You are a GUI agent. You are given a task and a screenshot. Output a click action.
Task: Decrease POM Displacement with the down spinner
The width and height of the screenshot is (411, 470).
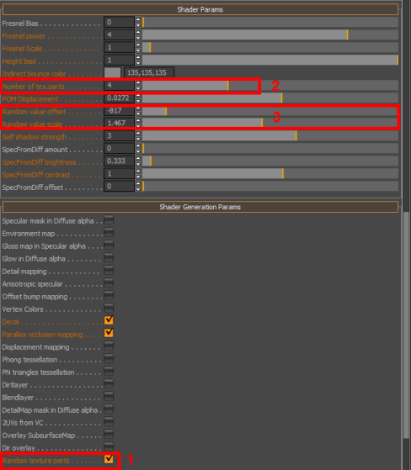[138, 101]
